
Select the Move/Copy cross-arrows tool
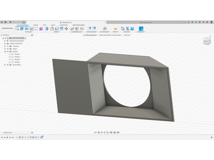tap(66, 29)
